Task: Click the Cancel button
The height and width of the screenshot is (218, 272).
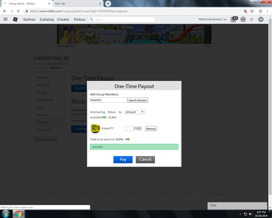Action: (145, 160)
